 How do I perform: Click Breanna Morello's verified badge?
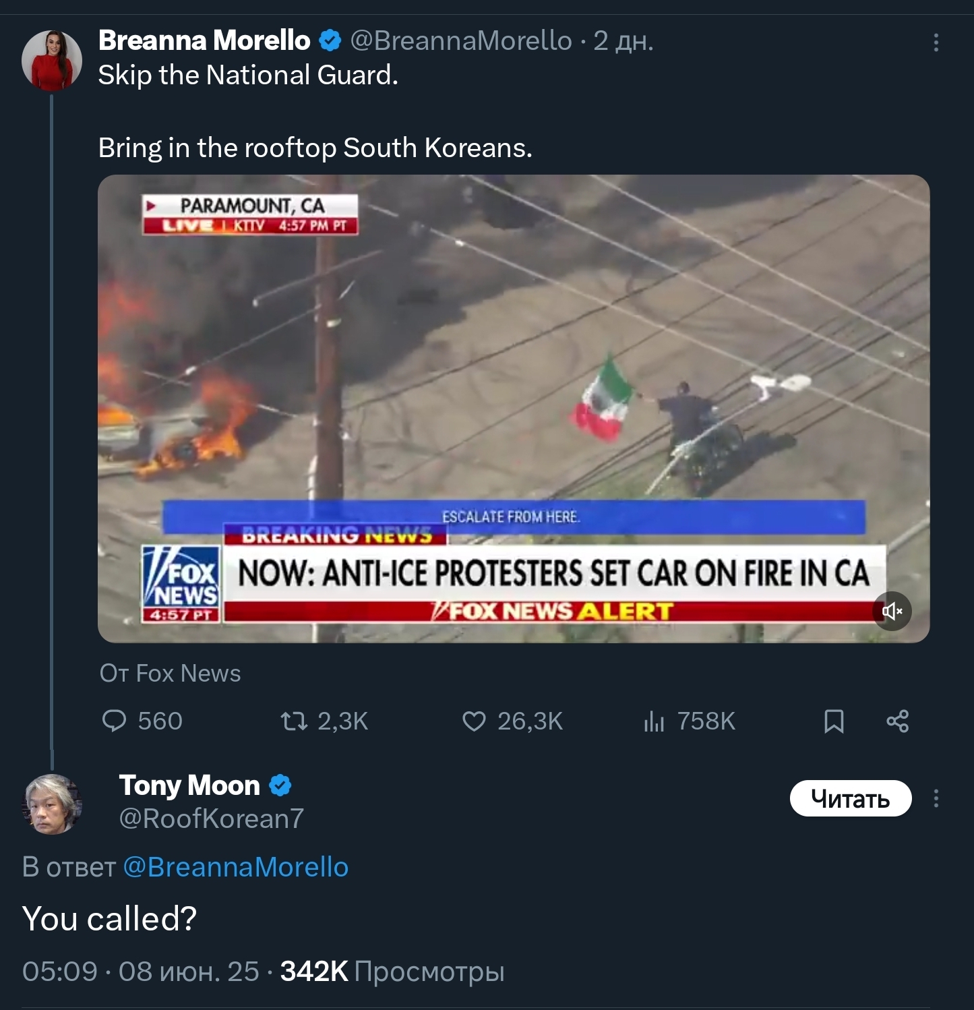pos(330,41)
